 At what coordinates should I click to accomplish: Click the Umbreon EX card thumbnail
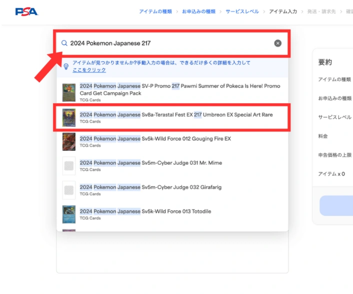coord(69,118)
